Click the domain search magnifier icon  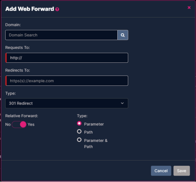click(123, 35)
